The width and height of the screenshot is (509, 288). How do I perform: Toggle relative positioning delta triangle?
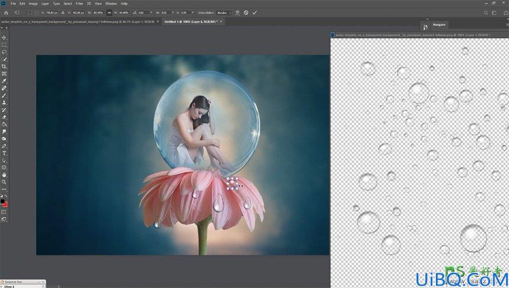pos(63,13)
